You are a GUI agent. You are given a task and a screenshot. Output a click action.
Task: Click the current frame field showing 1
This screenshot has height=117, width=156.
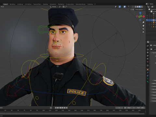[119, 108]
